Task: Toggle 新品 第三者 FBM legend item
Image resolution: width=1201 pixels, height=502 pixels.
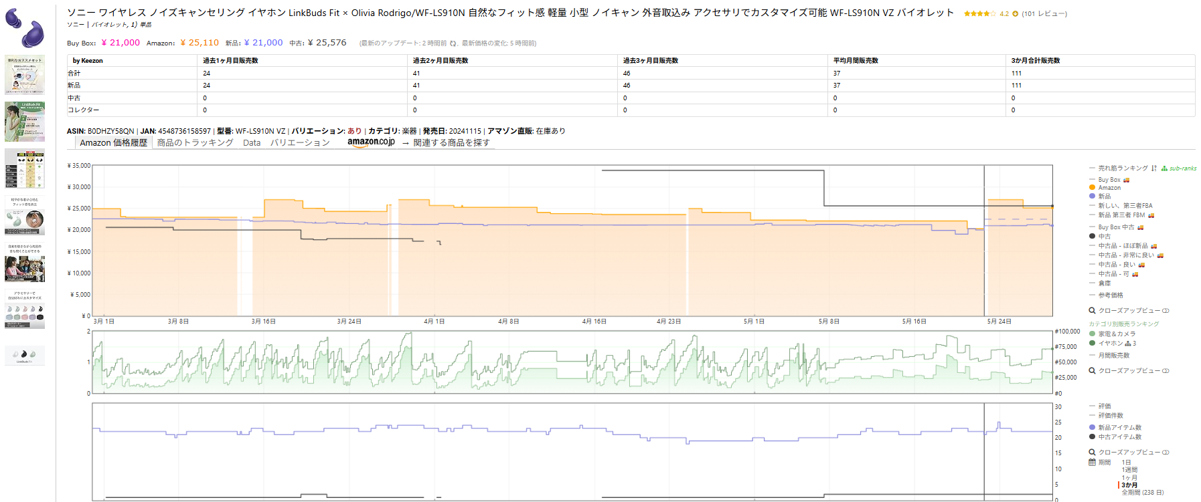Action: tap(1121, 215)
